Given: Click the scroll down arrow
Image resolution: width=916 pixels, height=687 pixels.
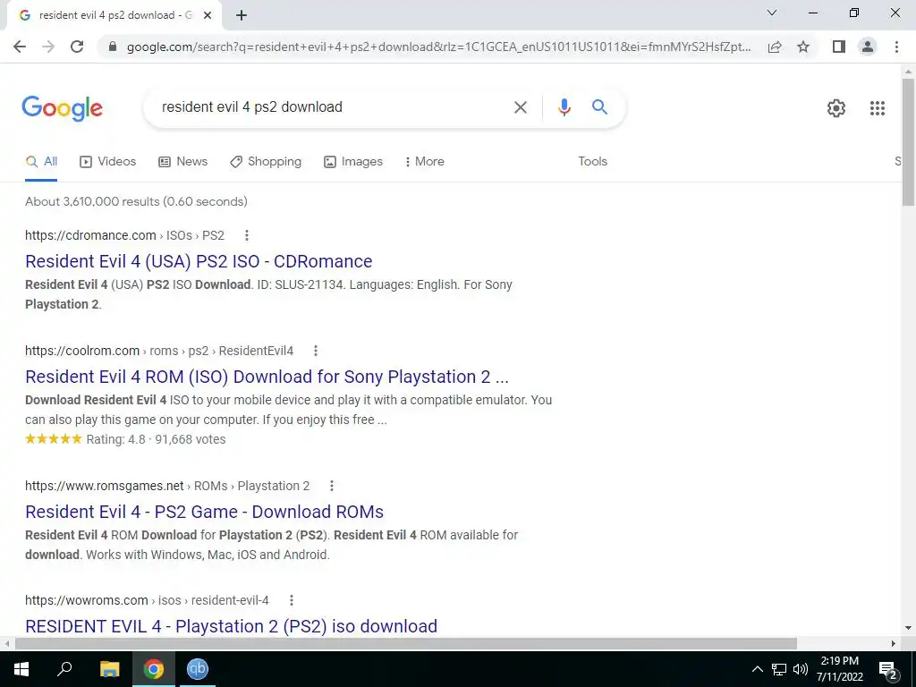Looking at the screenshot, I should 909,628.
